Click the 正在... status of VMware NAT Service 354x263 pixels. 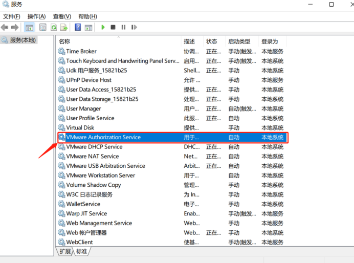click(x=213, y=156)
